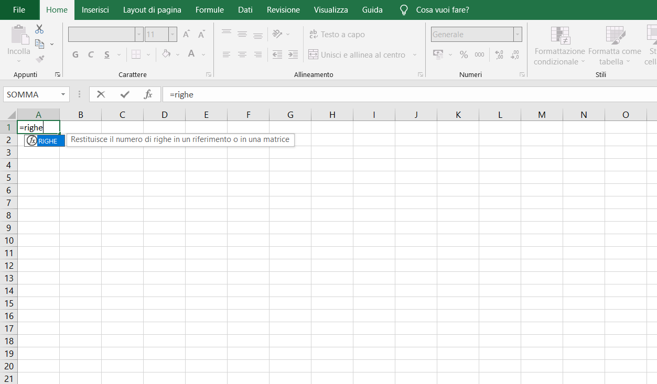Screen dimensions: 657x384
Task: Toggle bold with the G button
Action: [x=75, y=54]
